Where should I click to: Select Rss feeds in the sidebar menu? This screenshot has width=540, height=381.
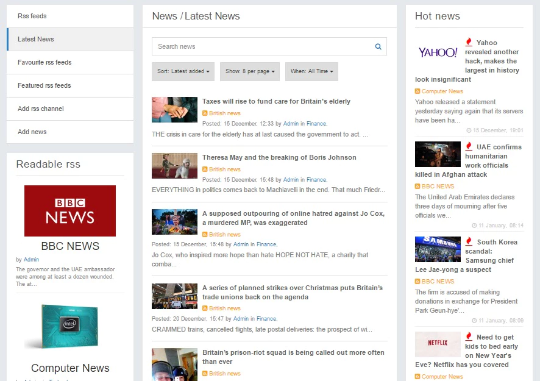[x=32, y=16]
